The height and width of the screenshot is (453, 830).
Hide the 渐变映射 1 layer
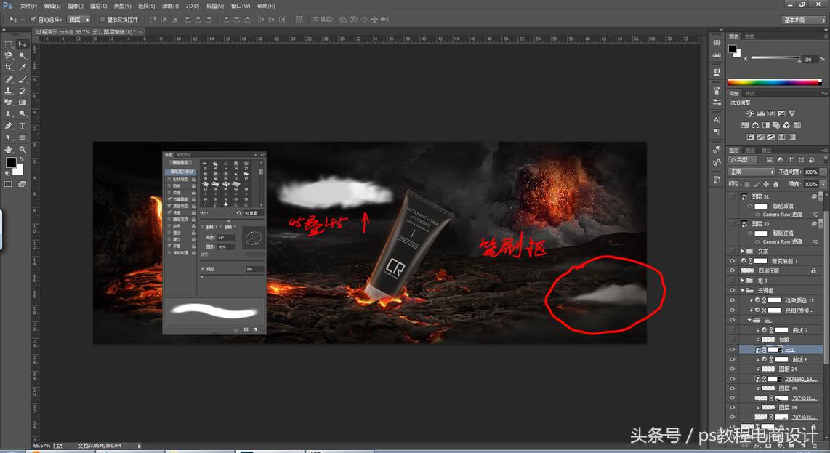pos(732,261)
